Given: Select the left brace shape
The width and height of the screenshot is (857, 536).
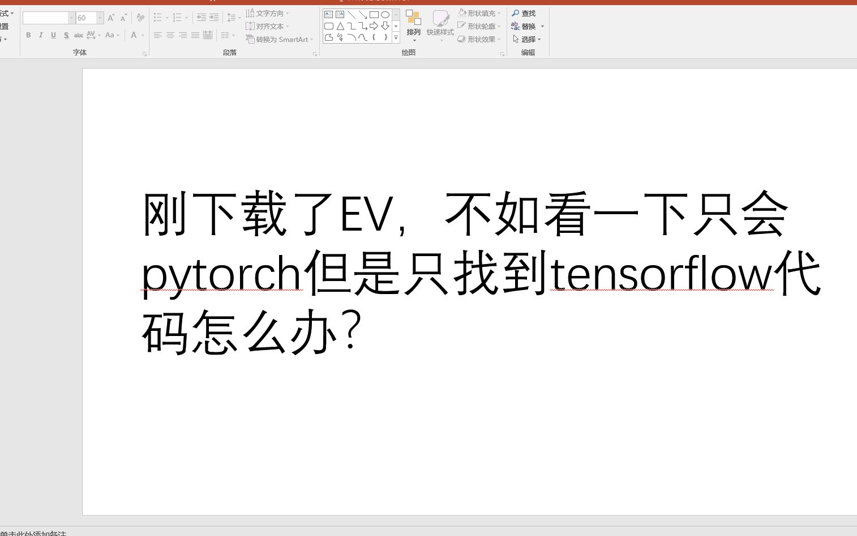Looking at the screenshot, I should tap(374, 37).
